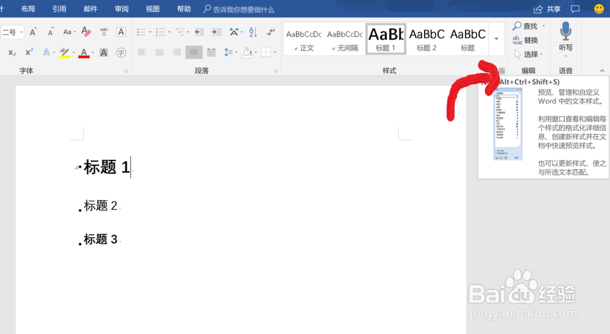This screenshot has width=610, height=334.
Task: Apply the 标题 1 style from gallery
Action: tap(386, 38)
